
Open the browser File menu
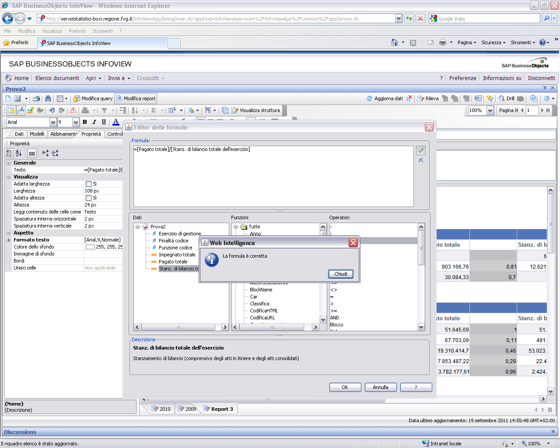tap(7, 31)
